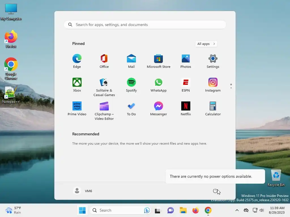Launch the Photos app
This screenshot has height=217, width=290.
click(x=186, y=61)
